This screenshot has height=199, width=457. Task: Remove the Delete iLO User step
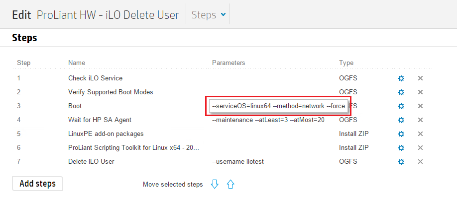tap(420, 162)
